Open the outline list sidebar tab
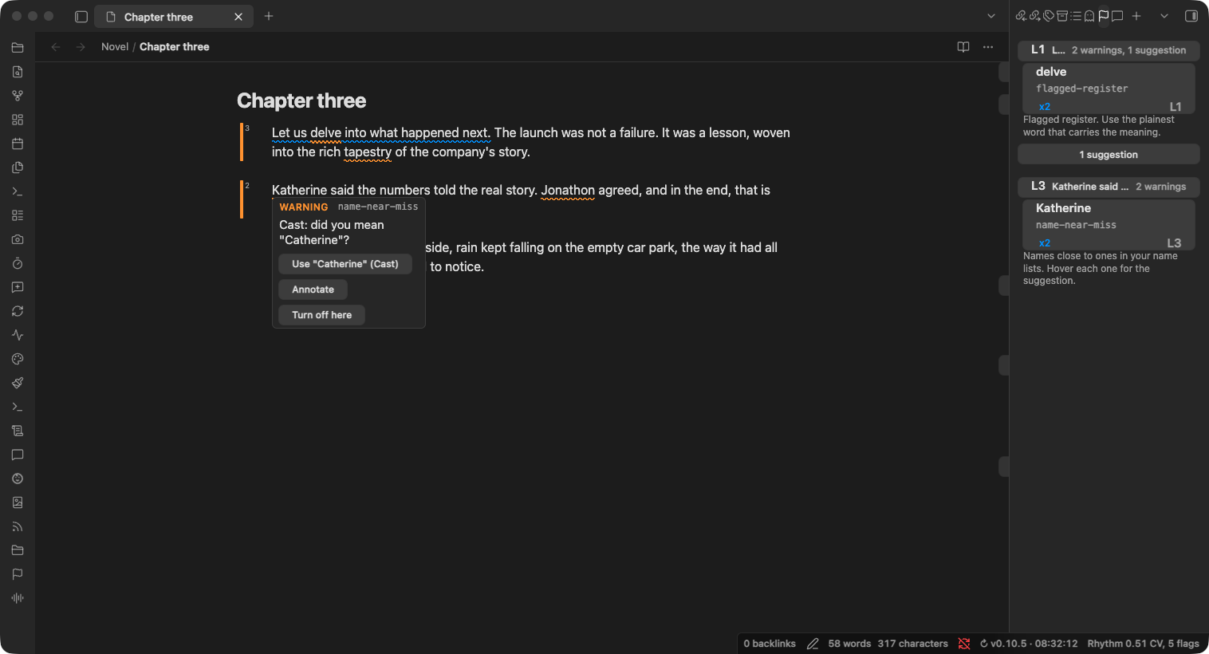The image size is (1209, 654). [1076, 16]
